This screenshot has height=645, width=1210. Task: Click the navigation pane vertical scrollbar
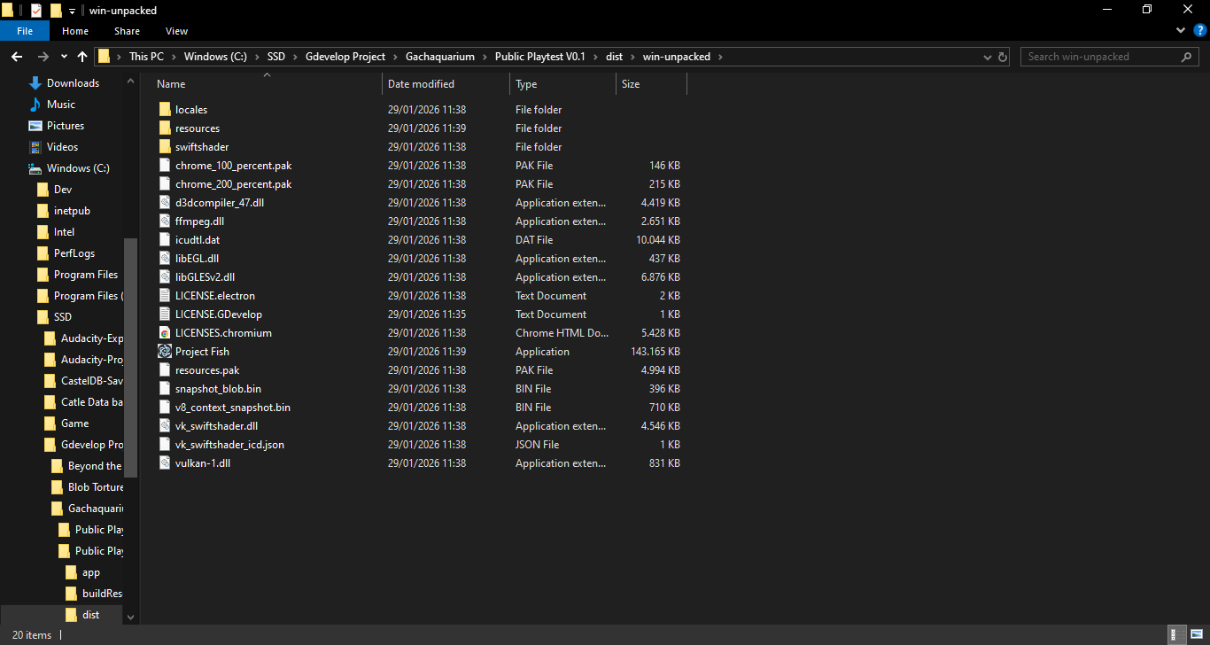pos(130,354)
